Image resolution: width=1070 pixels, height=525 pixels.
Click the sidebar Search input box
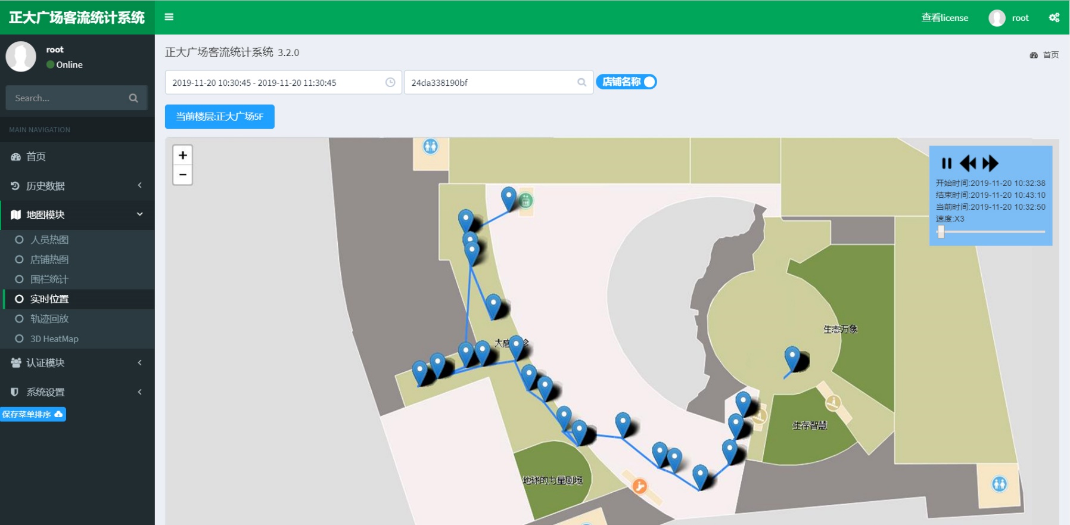pyautogui.click(x=76, y=98)
